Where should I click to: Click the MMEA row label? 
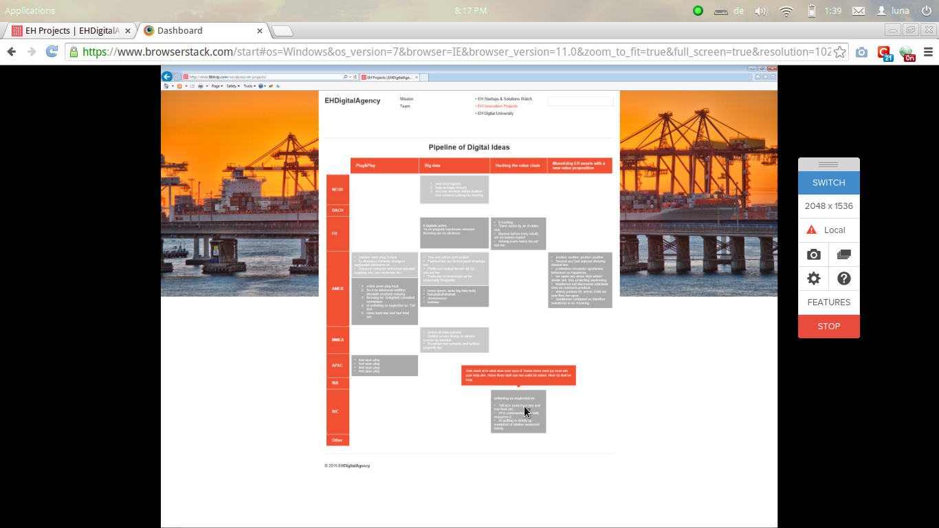point(338,340)
